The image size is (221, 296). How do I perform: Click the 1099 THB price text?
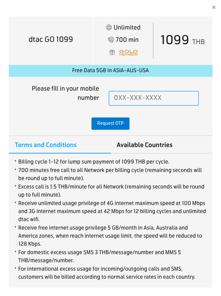tap(183, 40)
